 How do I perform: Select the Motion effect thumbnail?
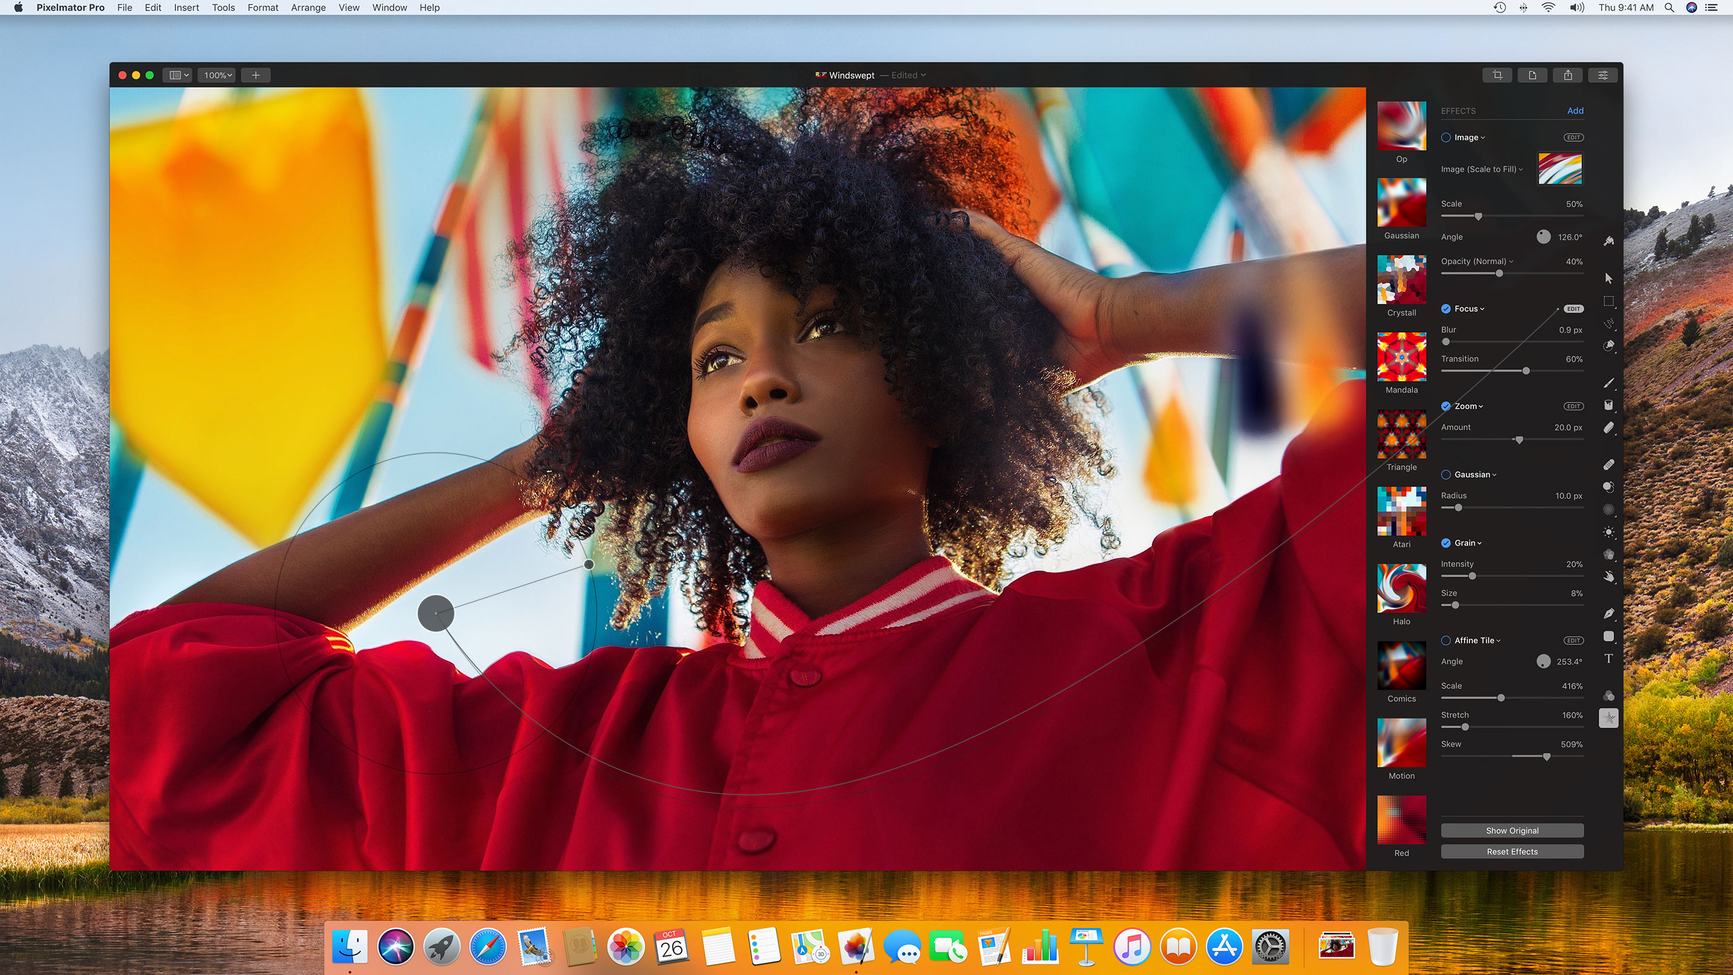(1402, 743)
